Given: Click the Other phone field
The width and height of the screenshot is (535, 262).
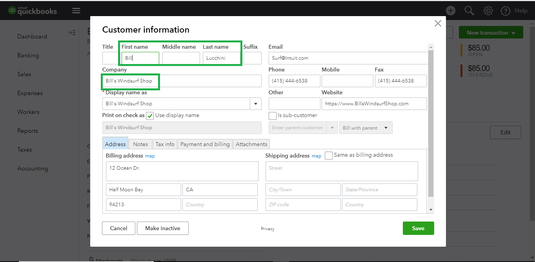Looking at the screenshot, I should click(295, 104).
